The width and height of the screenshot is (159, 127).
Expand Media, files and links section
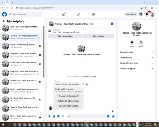[136, 63]
